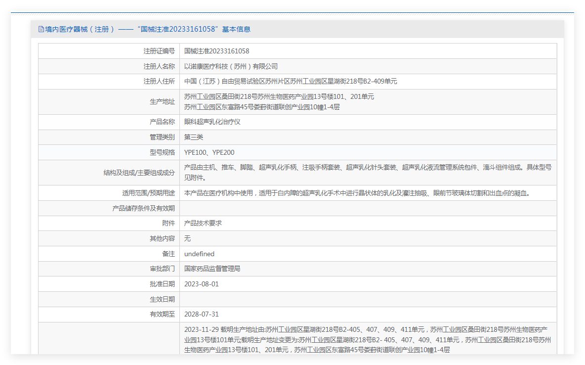
Task: Click the 结构及组成/主要组成成分 label
Action: (139, 173)
